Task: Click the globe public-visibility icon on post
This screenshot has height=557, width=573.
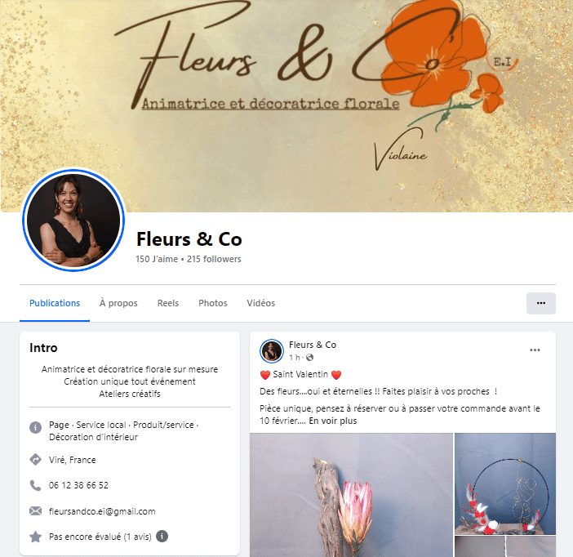Action: coord(309,358)
